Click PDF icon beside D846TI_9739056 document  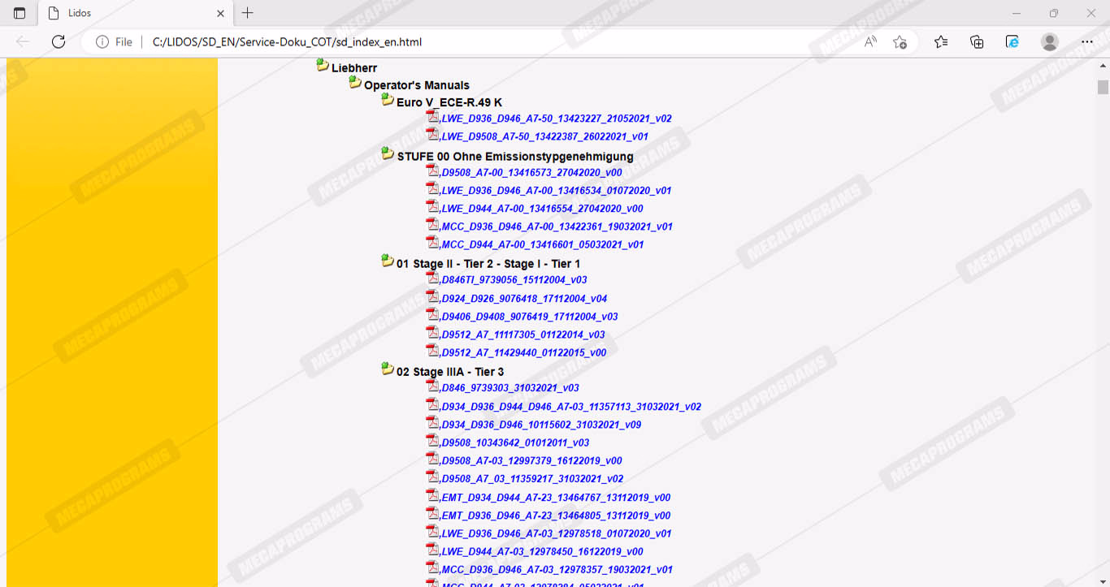click(433, 278)
